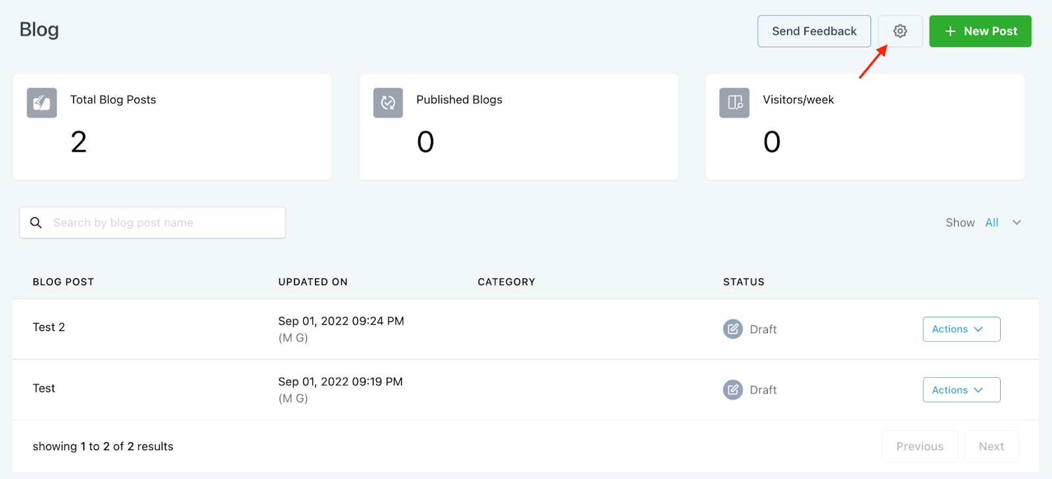Screen dimensions: 1052x479
Task: Click the plus icon on New Post
Action: pos(950,32)
